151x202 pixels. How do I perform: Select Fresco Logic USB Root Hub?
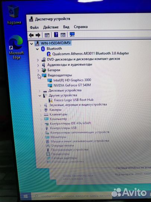click(x=74, y=100)
